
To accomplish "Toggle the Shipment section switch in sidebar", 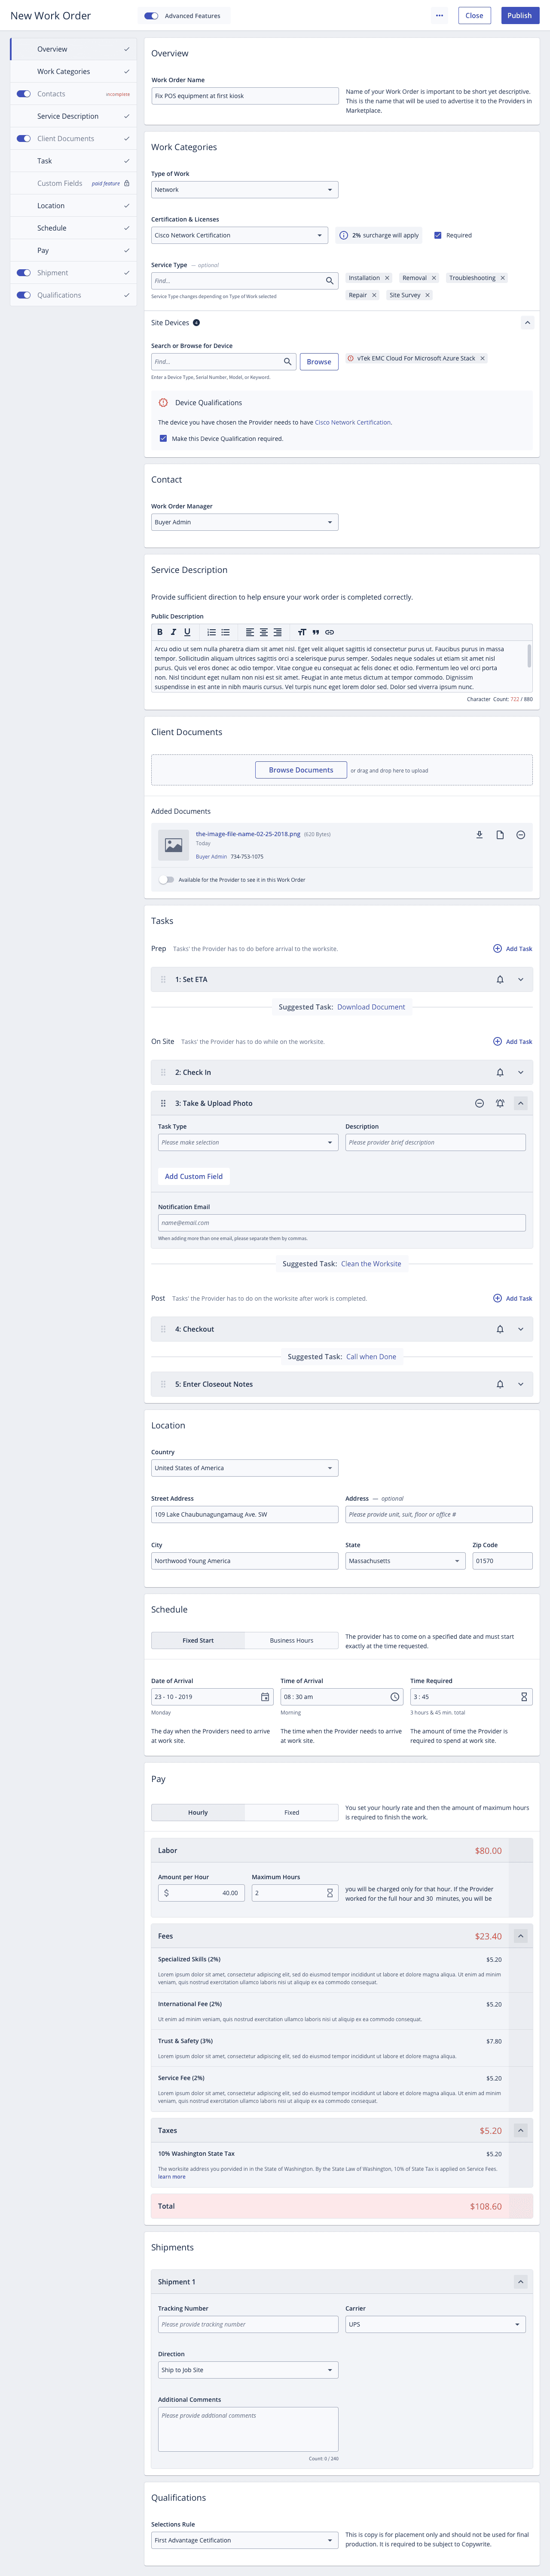I will tap(24, 273).
